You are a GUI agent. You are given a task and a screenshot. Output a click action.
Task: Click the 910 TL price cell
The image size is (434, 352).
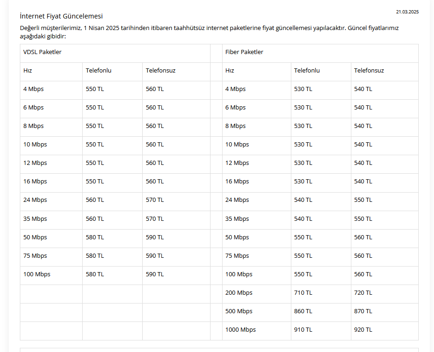[303, 330]
